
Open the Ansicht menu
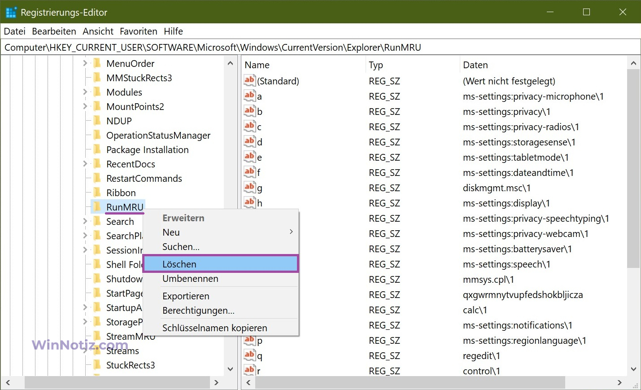98,31
